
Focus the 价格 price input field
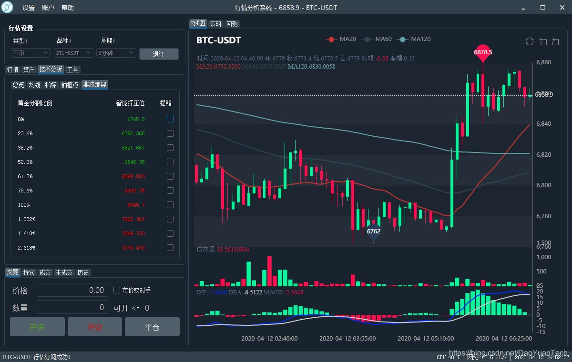tap(72, 290)
